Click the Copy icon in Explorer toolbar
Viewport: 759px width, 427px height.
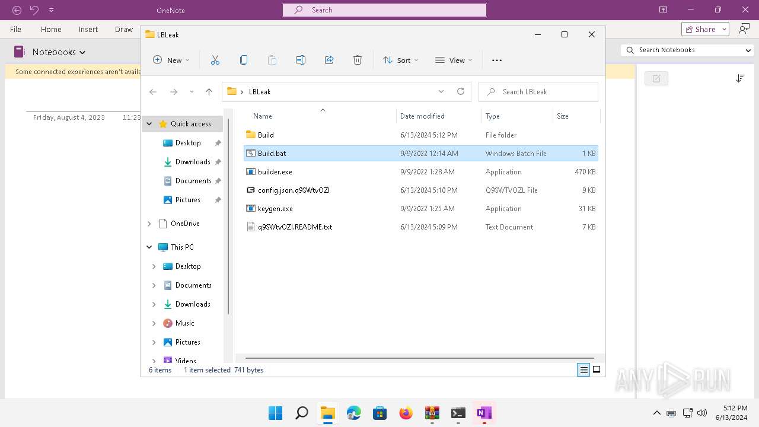tap(243, 60)
